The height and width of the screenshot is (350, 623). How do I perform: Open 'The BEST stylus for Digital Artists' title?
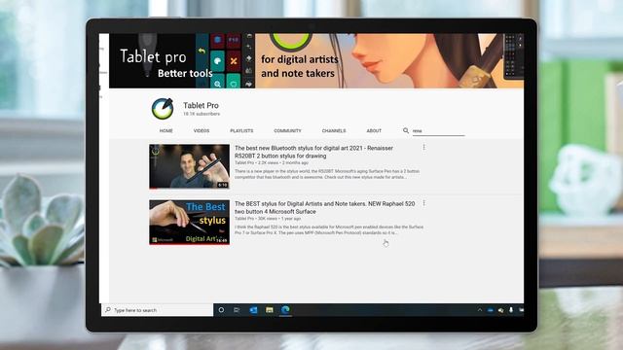click(x=324, y=207)
